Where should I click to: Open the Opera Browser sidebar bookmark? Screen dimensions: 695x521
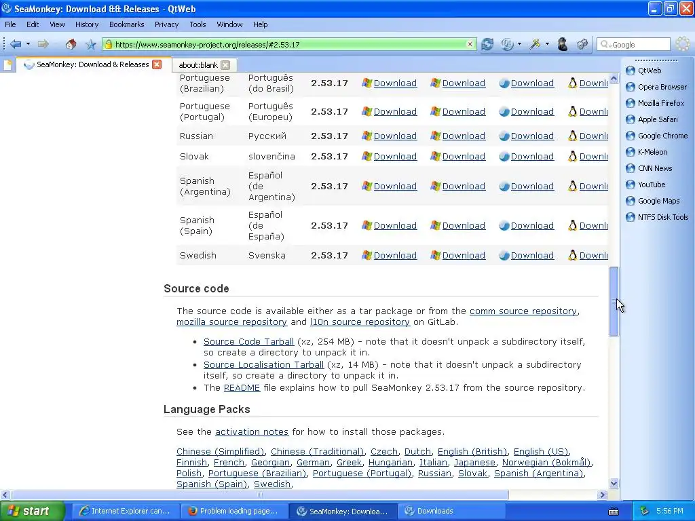(656, 87)
